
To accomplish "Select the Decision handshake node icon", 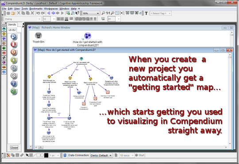I will pyautogui.click(x=4, y=67).
